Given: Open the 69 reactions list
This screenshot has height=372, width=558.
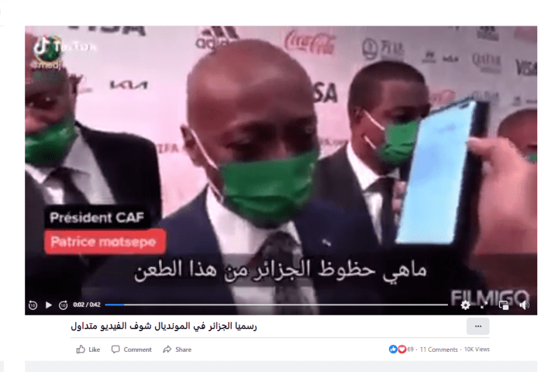Looking at the screenshot, I should click(410, 349).
